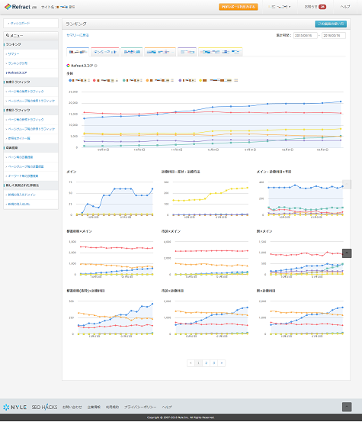The image size is (362, 422).
Task: Open 新規の流入元URL sidebar link
Action: (19, 204)
